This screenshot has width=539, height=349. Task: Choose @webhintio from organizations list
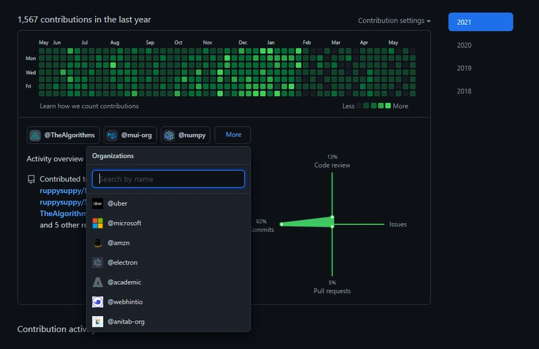click(168, 302)
